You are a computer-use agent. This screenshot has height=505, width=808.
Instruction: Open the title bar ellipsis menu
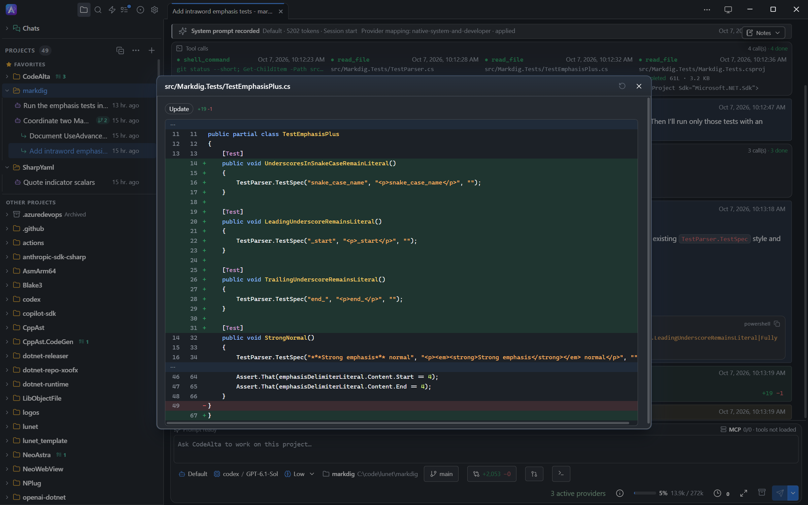click(707, 10)
